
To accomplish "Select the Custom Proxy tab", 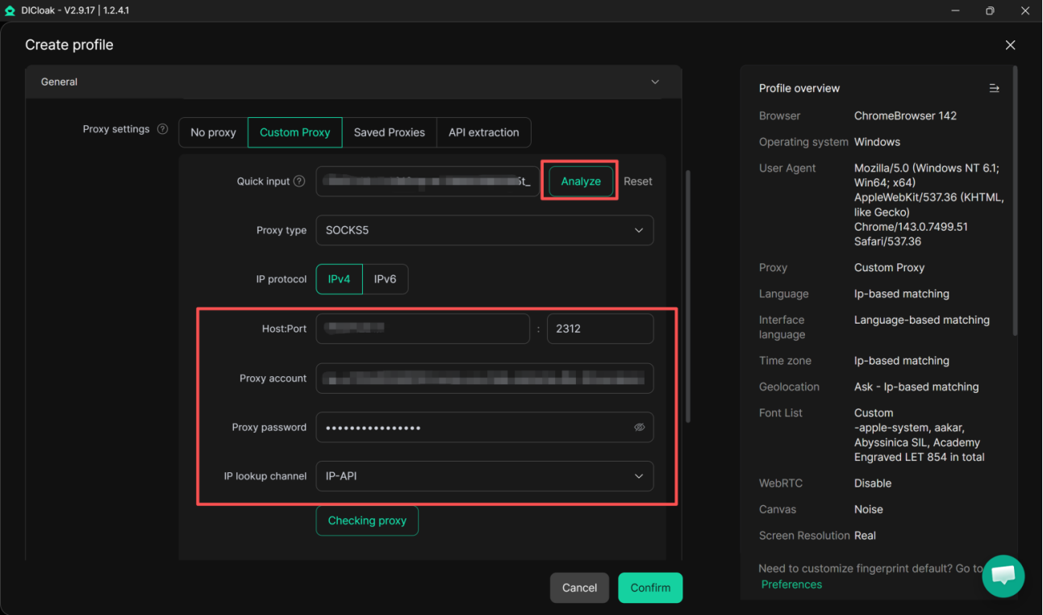I will (294, 132).
